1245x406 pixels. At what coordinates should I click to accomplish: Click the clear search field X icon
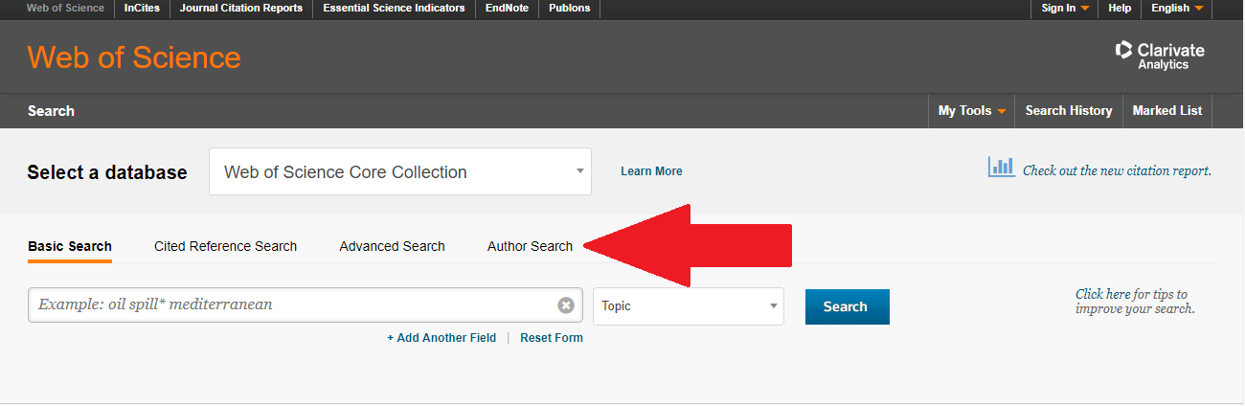[566, 305]
